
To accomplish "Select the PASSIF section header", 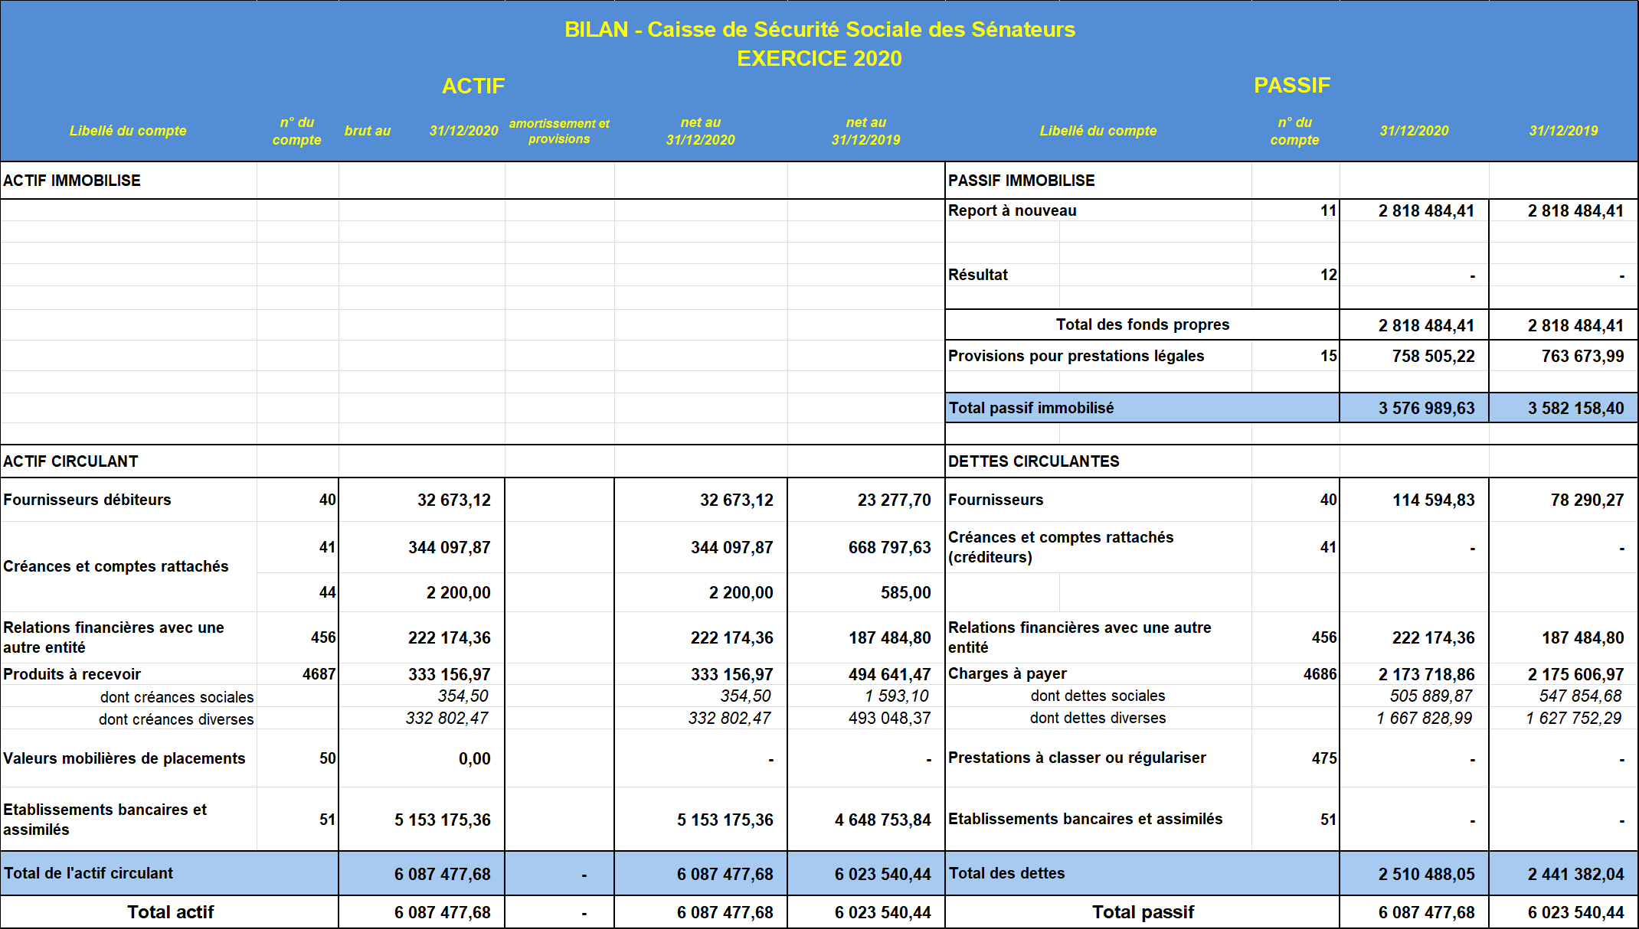I will coord(1291,85).
